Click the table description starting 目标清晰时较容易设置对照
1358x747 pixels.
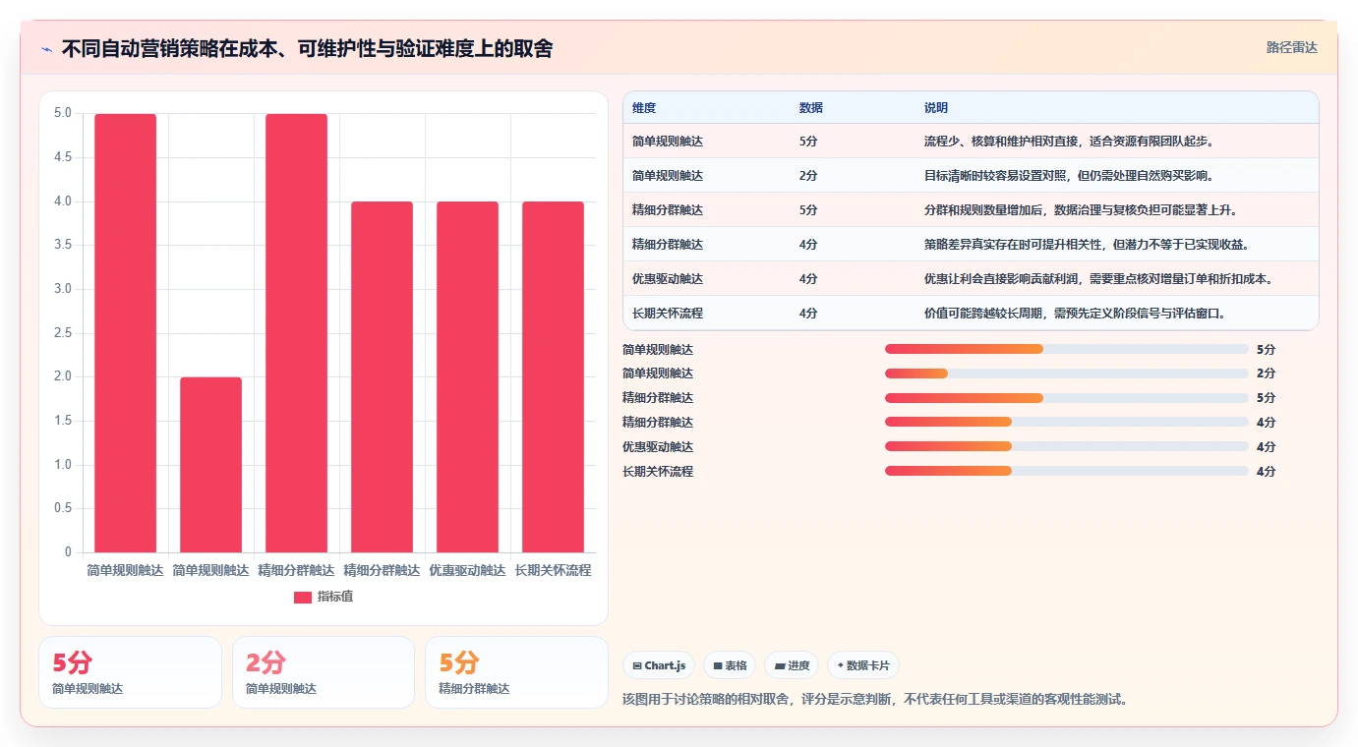point(1069,176)
